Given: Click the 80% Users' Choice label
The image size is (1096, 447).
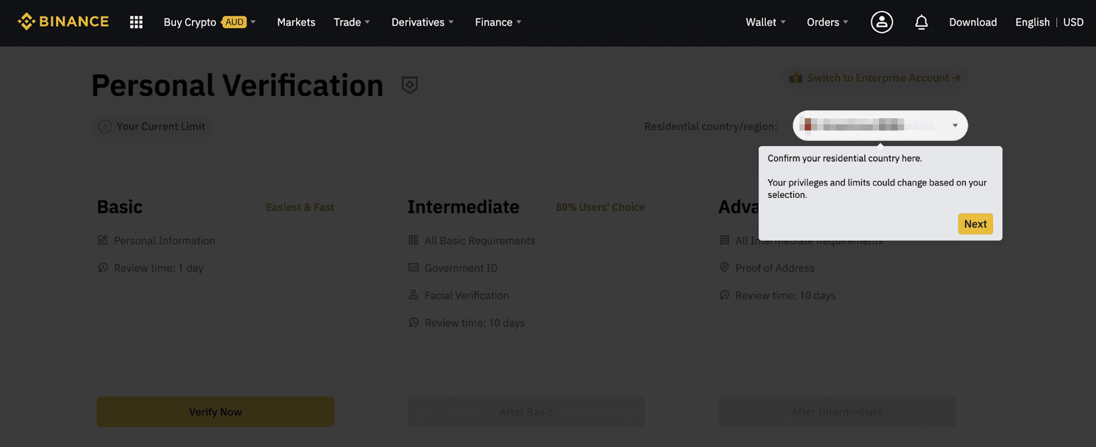Looking at the screenshot, I should 600,207.
